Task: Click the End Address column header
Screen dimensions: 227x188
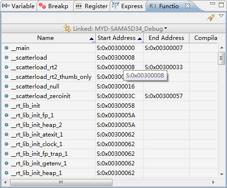Action: [166, 38]
